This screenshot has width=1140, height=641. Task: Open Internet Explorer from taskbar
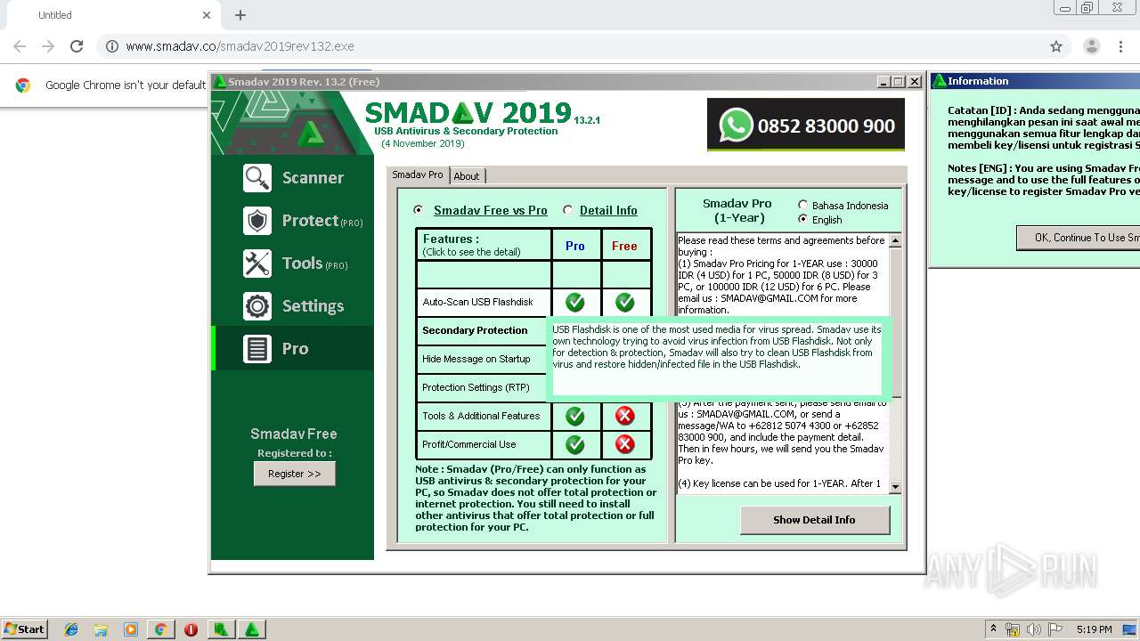pyautogui.click(x=71, y=629)
